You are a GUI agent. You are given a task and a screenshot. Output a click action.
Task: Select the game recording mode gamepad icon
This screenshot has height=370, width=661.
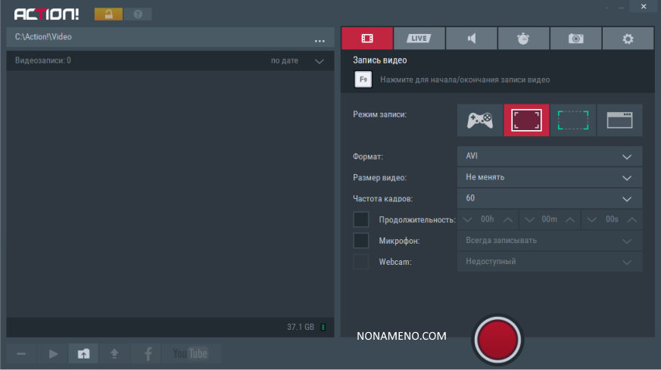480,120
